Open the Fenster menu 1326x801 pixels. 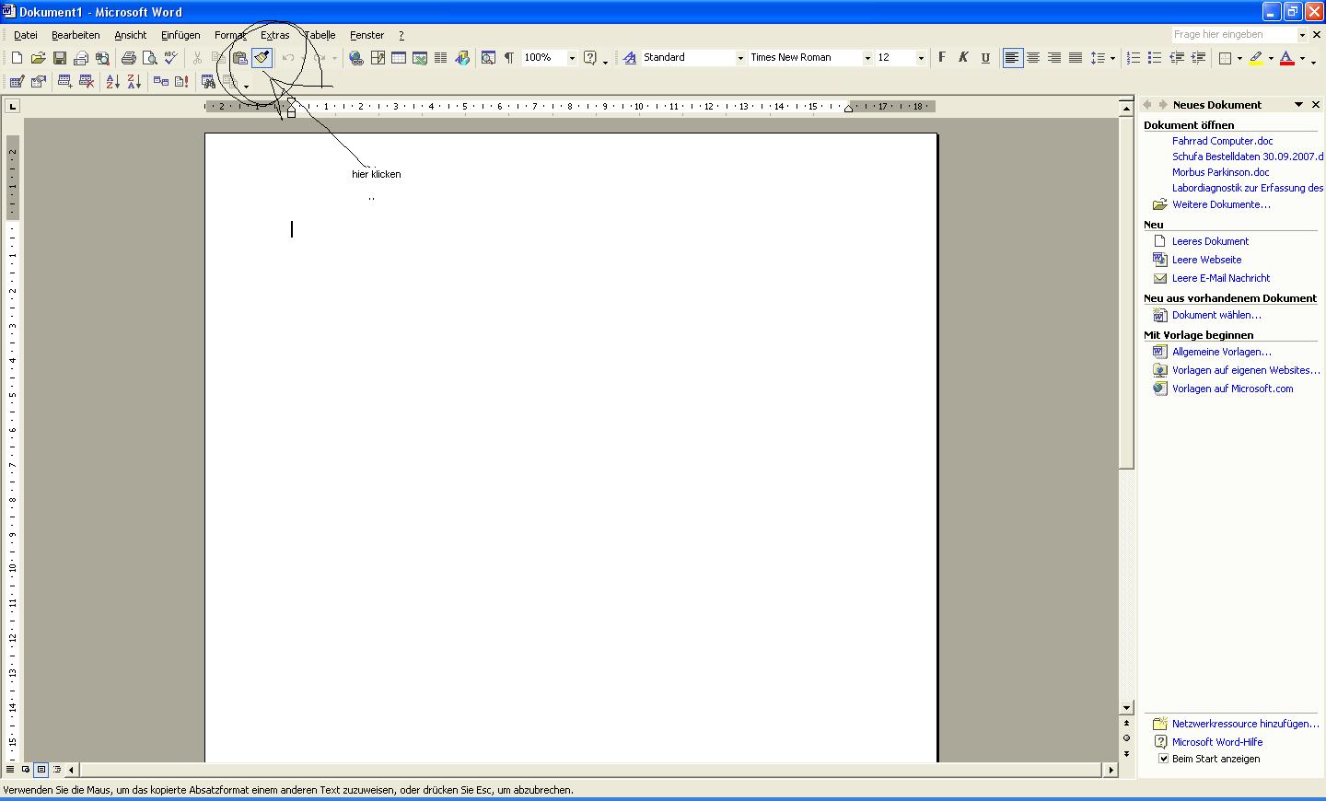(x=366, y=35)
